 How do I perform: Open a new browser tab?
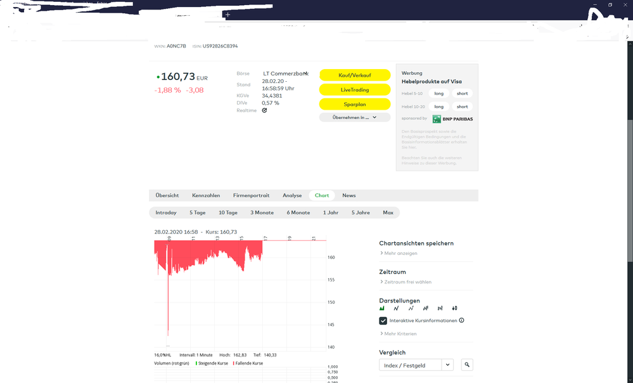point(227,15)
